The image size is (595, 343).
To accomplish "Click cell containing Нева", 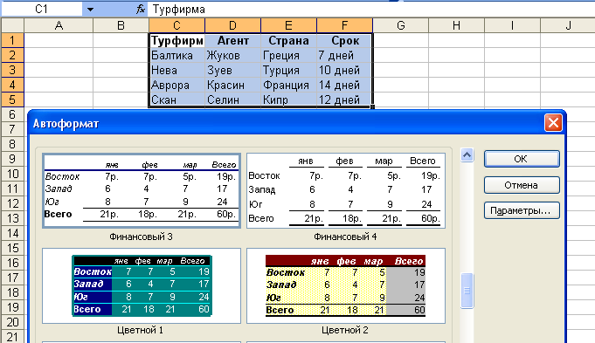I will tap(176, 70).
